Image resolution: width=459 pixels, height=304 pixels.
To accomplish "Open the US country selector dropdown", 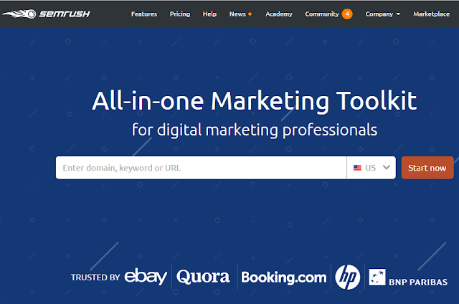I will [372, 168].
